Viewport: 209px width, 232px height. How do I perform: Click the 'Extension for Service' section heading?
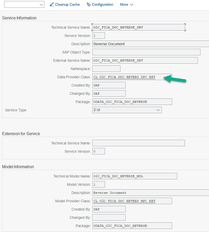21,134
